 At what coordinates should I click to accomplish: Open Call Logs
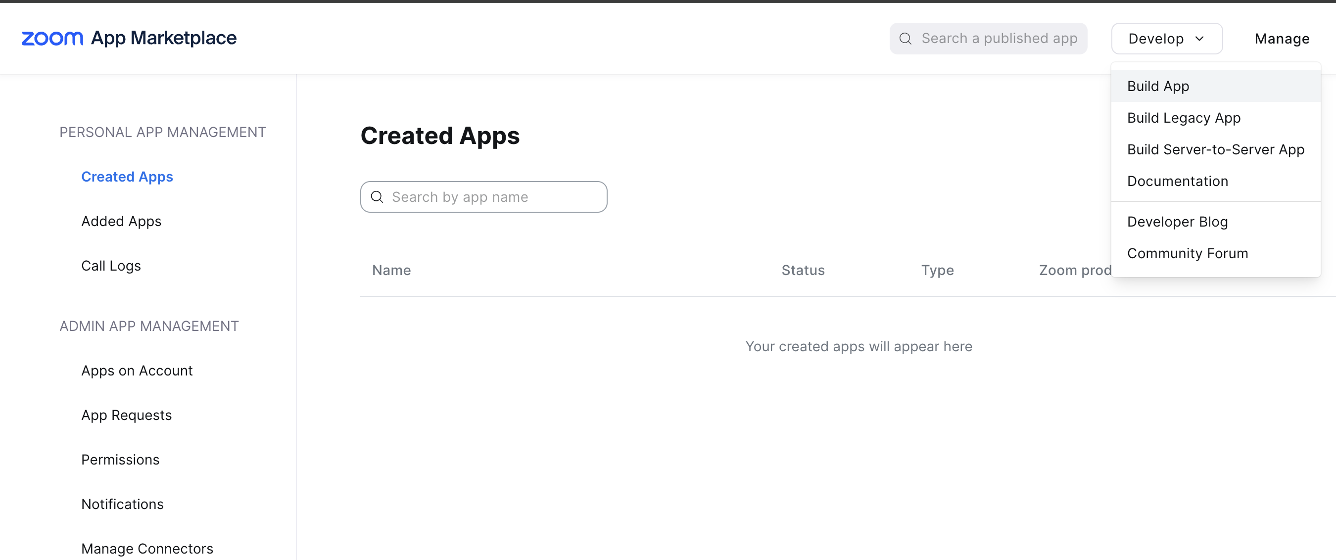[111, 266]
